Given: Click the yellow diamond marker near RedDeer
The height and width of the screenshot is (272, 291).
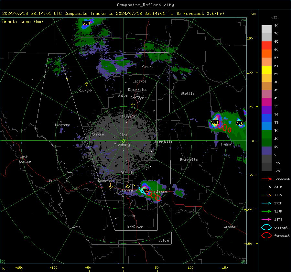Looking at the screenshot, I should 133,105.
